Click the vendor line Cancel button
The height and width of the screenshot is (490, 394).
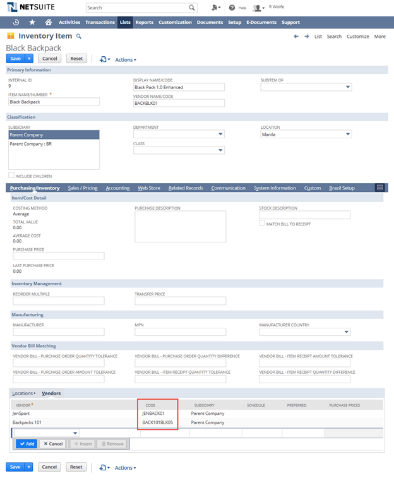coord(53,444)
